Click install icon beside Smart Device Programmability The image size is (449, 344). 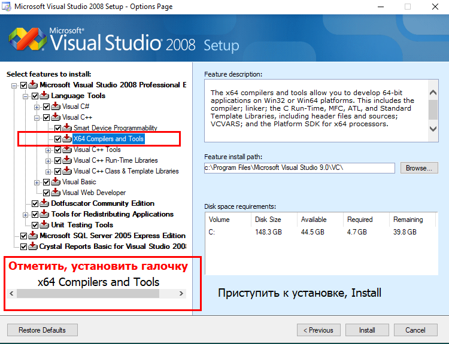click(67, 128)
